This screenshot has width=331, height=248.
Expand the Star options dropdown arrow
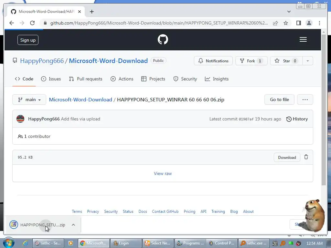click(308, 61)
